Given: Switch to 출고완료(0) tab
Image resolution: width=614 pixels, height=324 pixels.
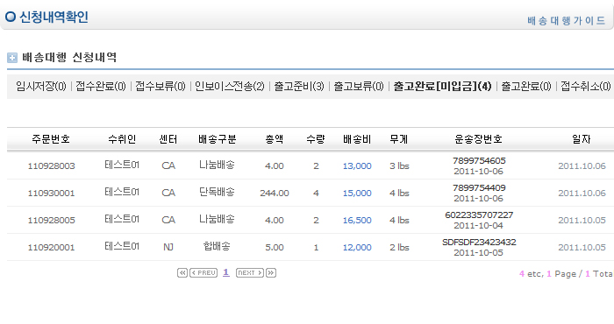Looking at the screenshot, I should tap(526, 87).
